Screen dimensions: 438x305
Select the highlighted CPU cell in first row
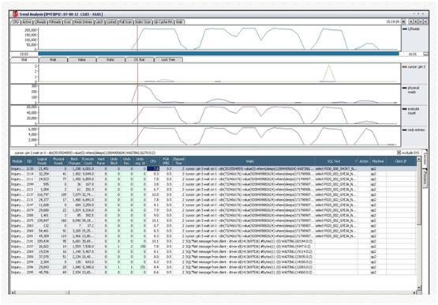[153, 168]
